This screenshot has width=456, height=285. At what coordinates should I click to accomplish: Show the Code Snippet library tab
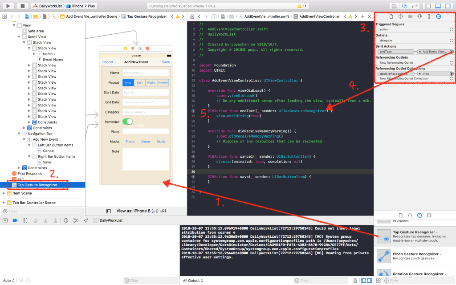[x=410, y=215]
